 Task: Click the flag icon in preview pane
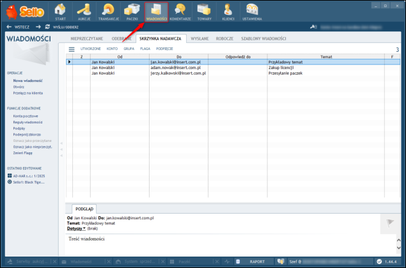coord(390,223)
